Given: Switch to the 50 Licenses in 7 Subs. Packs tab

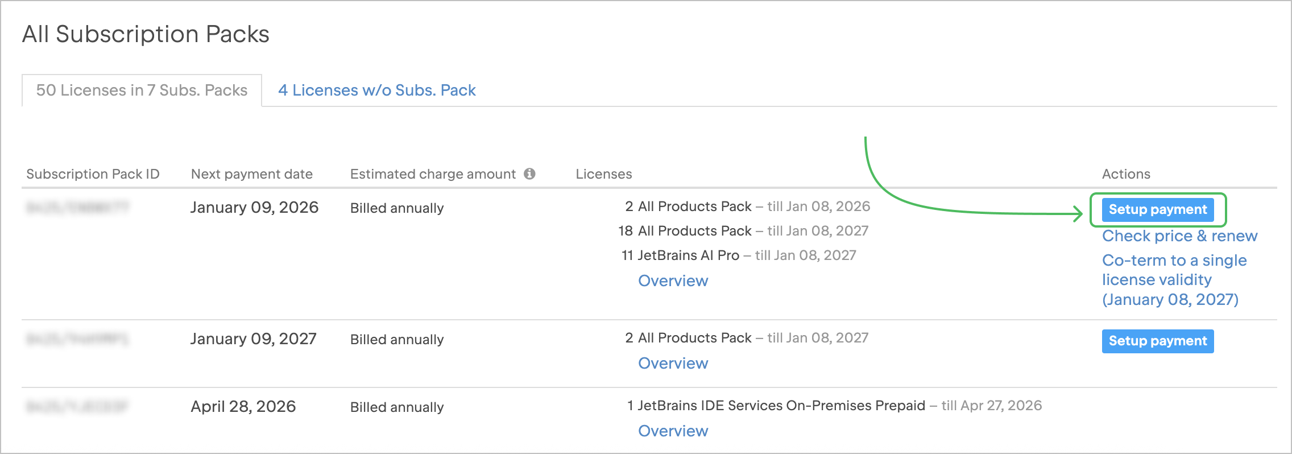Looking at the screenshot, I should click(142, 90).
